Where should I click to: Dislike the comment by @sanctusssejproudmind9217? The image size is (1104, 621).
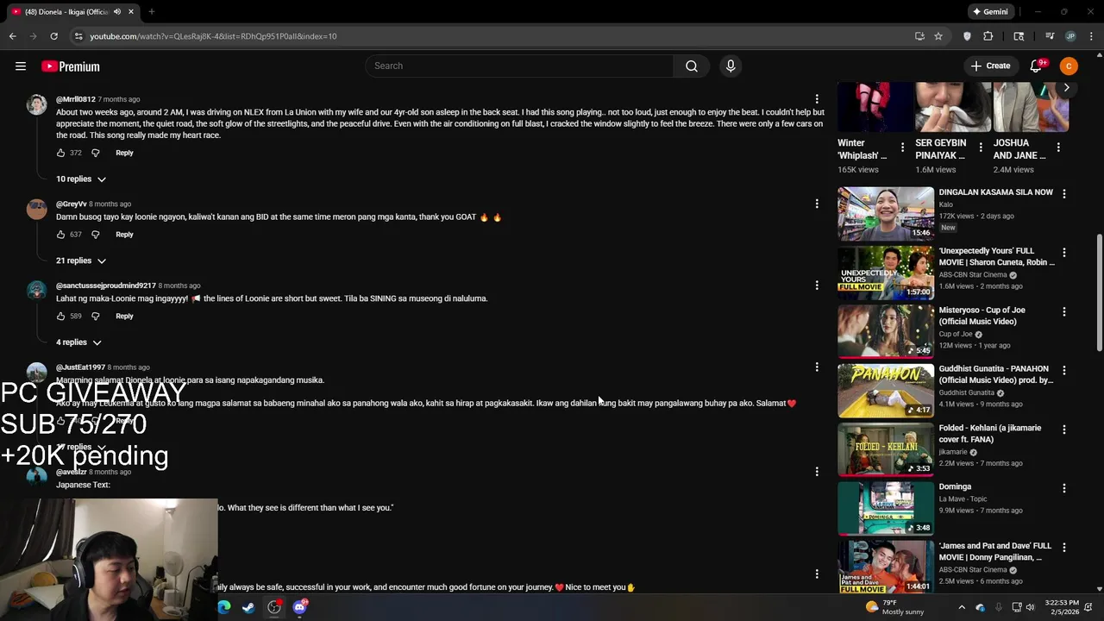(96, 317)
